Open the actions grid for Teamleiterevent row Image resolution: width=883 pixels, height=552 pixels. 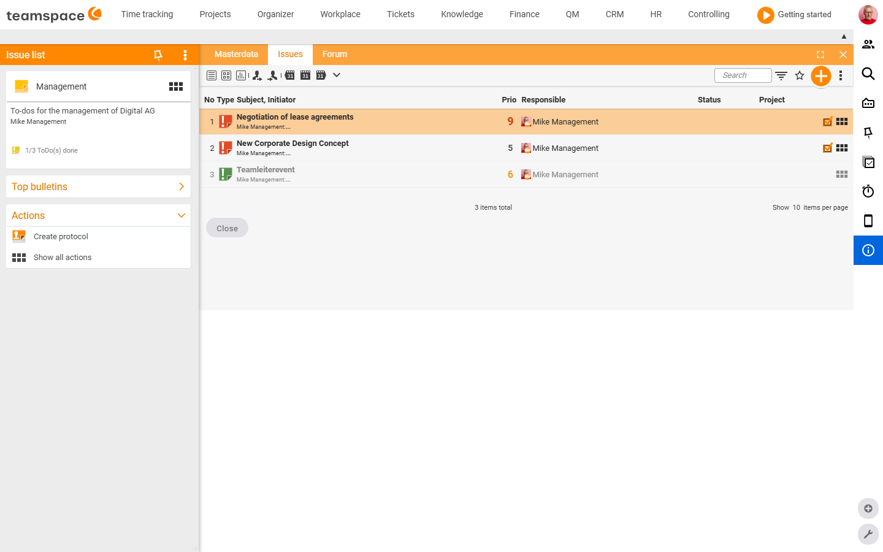(x=842, y=174)
